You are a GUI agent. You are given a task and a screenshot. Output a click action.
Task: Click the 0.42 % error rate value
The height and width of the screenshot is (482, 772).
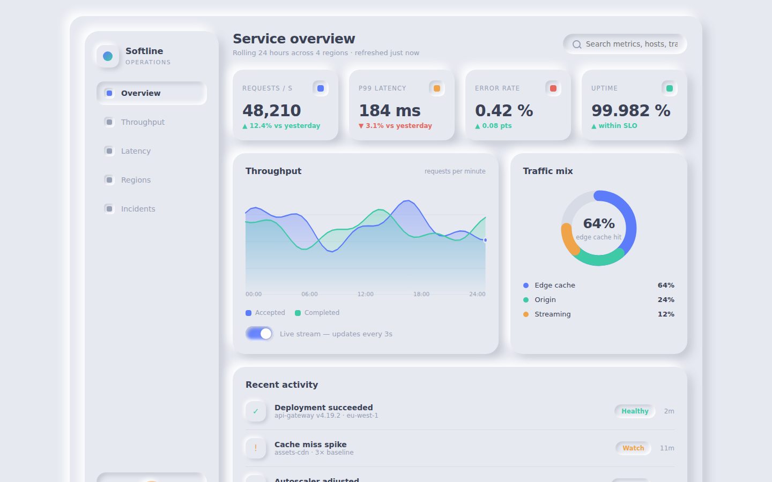(x=504, y=110)
